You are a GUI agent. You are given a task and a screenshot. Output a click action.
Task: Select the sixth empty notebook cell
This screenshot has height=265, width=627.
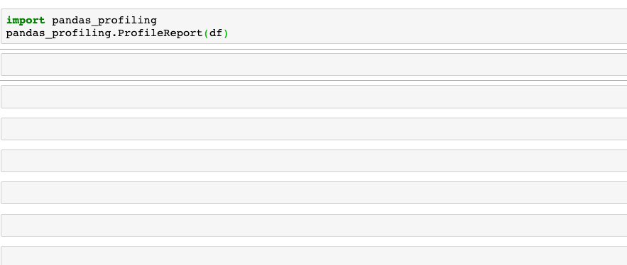click(314, 225)
